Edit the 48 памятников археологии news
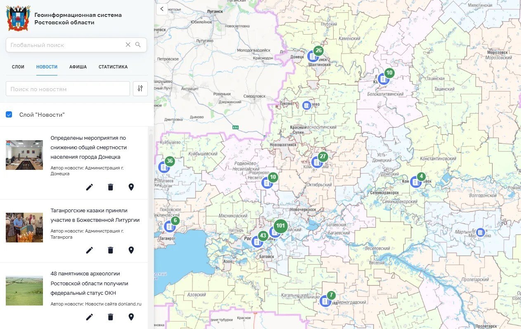The image size is (521, 329). click(x=90, y=317)
